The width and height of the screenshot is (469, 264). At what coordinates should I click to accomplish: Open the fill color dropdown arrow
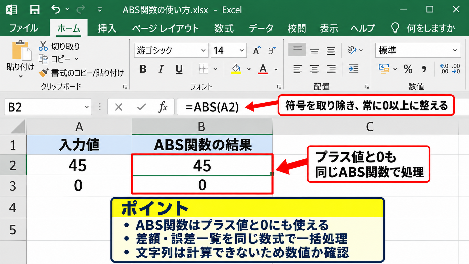pyautogui.click(x=249, y=69)
